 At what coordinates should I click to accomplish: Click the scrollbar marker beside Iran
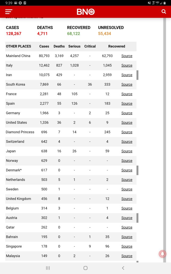[x=138, y=75]
